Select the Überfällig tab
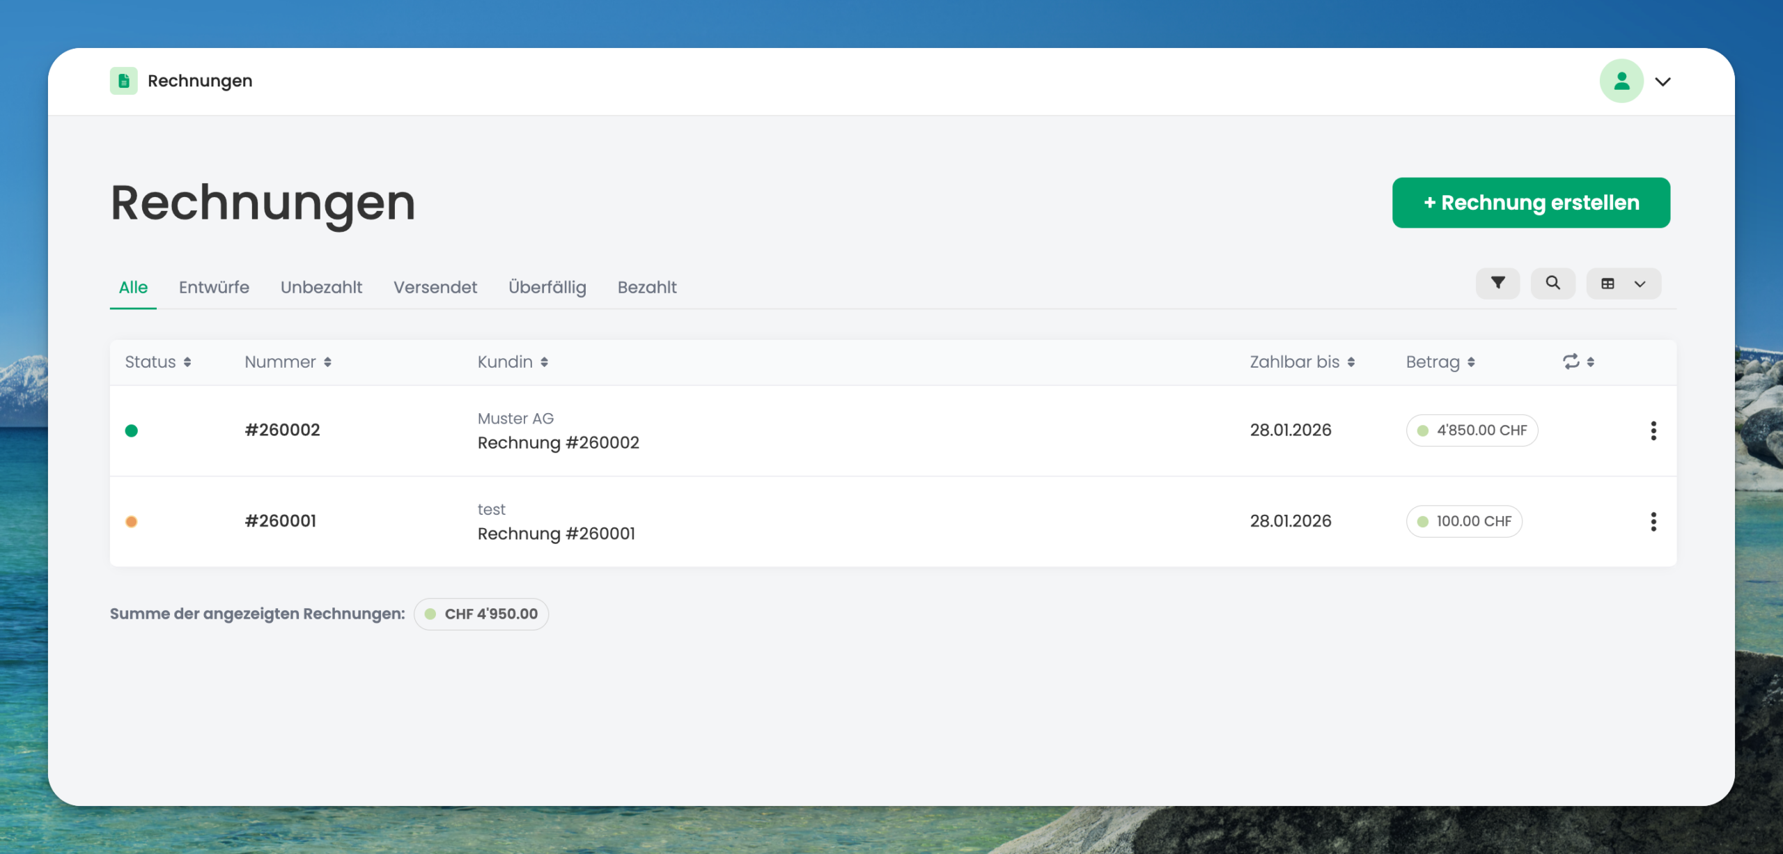Screen dimensions: 1783x854 [547, 287]
